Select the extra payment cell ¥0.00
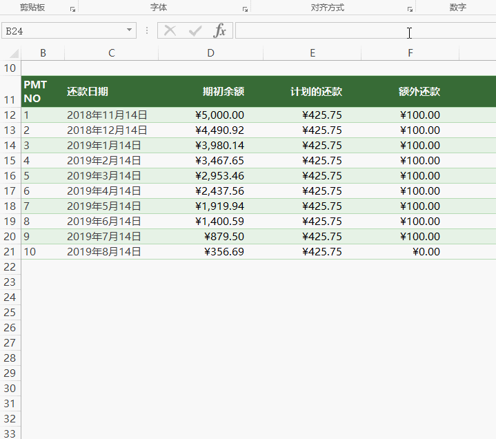Screen dimensions: 496x439 pos(410,252)
